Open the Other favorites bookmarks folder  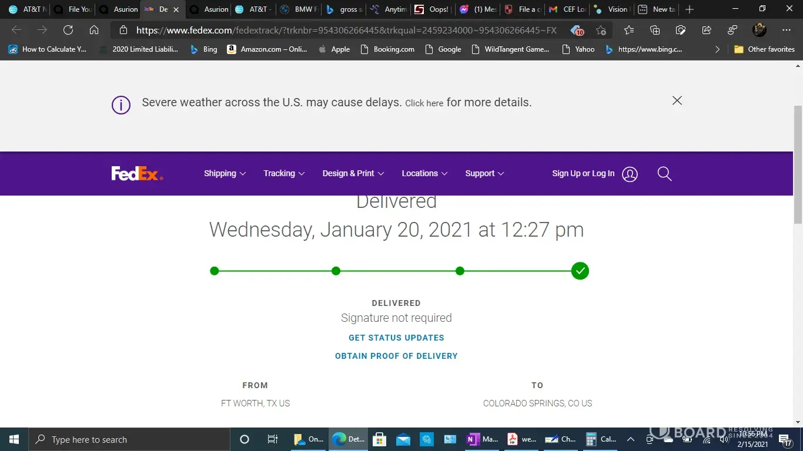coord(764,49)
